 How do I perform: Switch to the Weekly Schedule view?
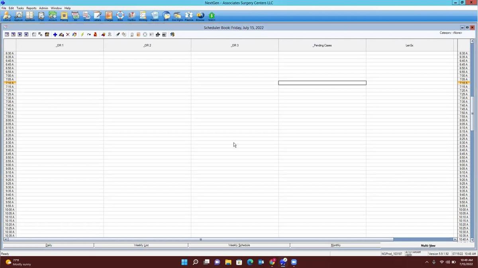(239, 245)
